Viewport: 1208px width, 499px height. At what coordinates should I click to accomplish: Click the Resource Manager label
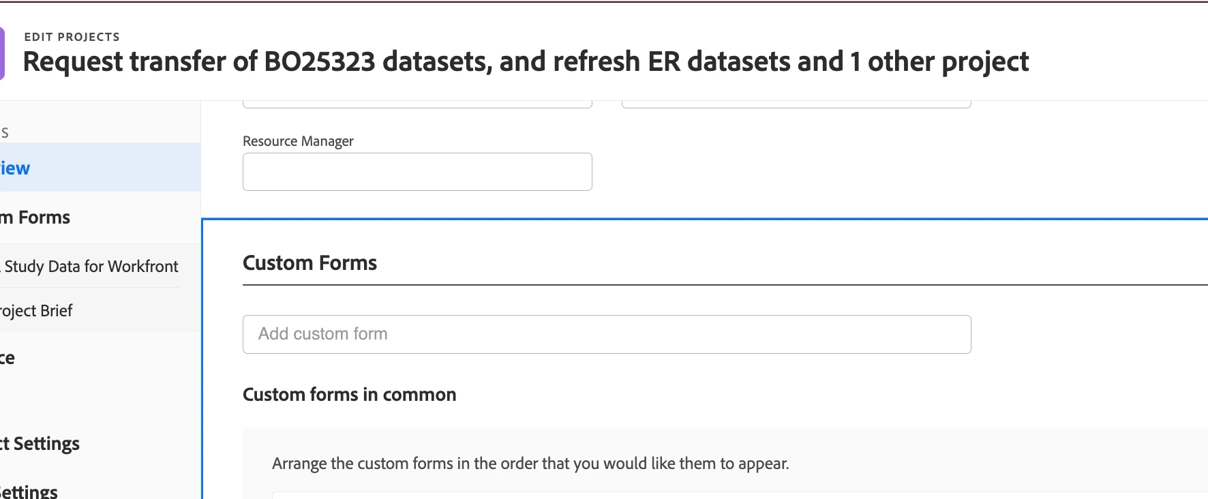coord(298,141)
